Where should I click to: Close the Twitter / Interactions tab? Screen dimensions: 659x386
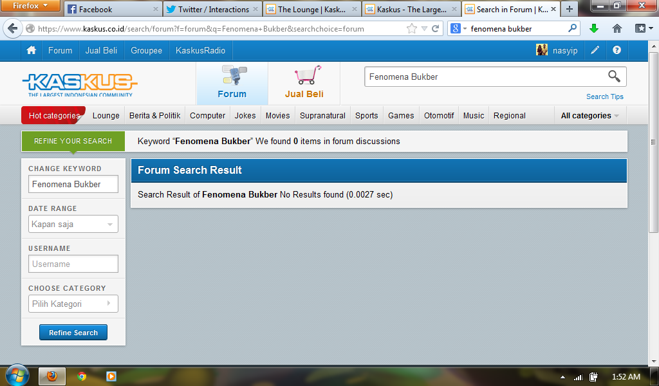point(255,9)
